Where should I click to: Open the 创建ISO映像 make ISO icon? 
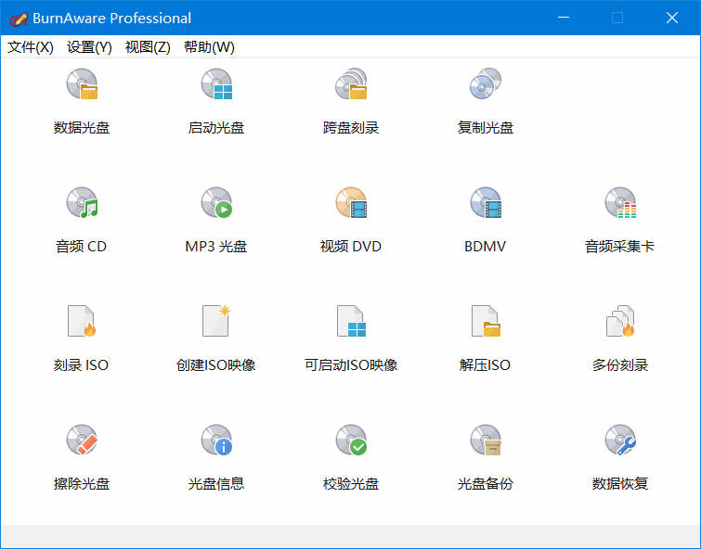216,321
